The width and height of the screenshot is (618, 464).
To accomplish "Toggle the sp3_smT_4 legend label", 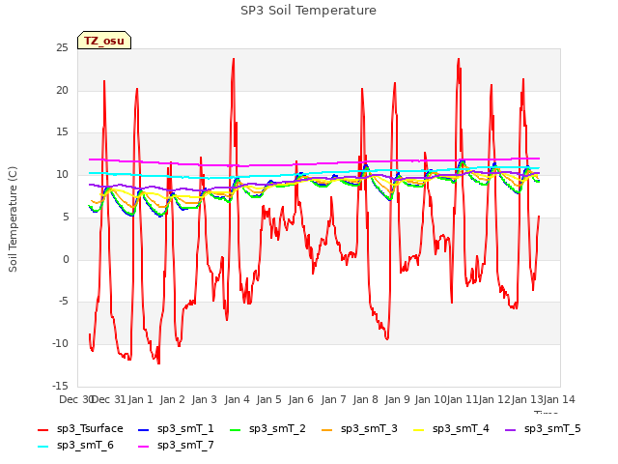I will point(461,429).
